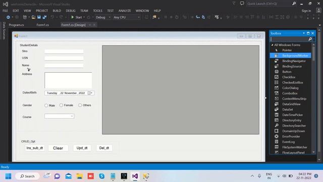Open the feedback speech bubble icon
323x182 pixels.
point(242,4)
